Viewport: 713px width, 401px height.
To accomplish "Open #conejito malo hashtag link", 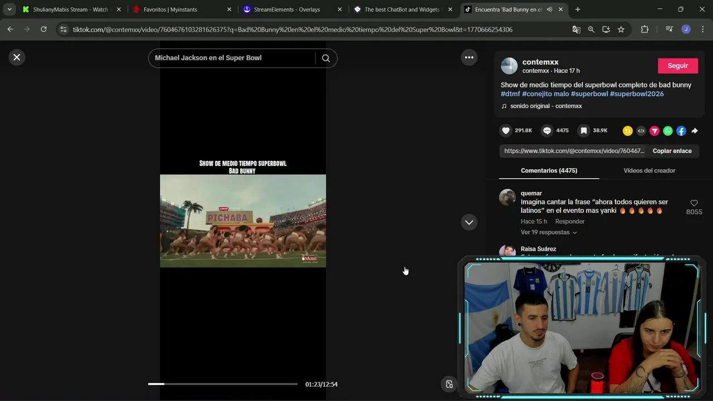I will 545,94.
